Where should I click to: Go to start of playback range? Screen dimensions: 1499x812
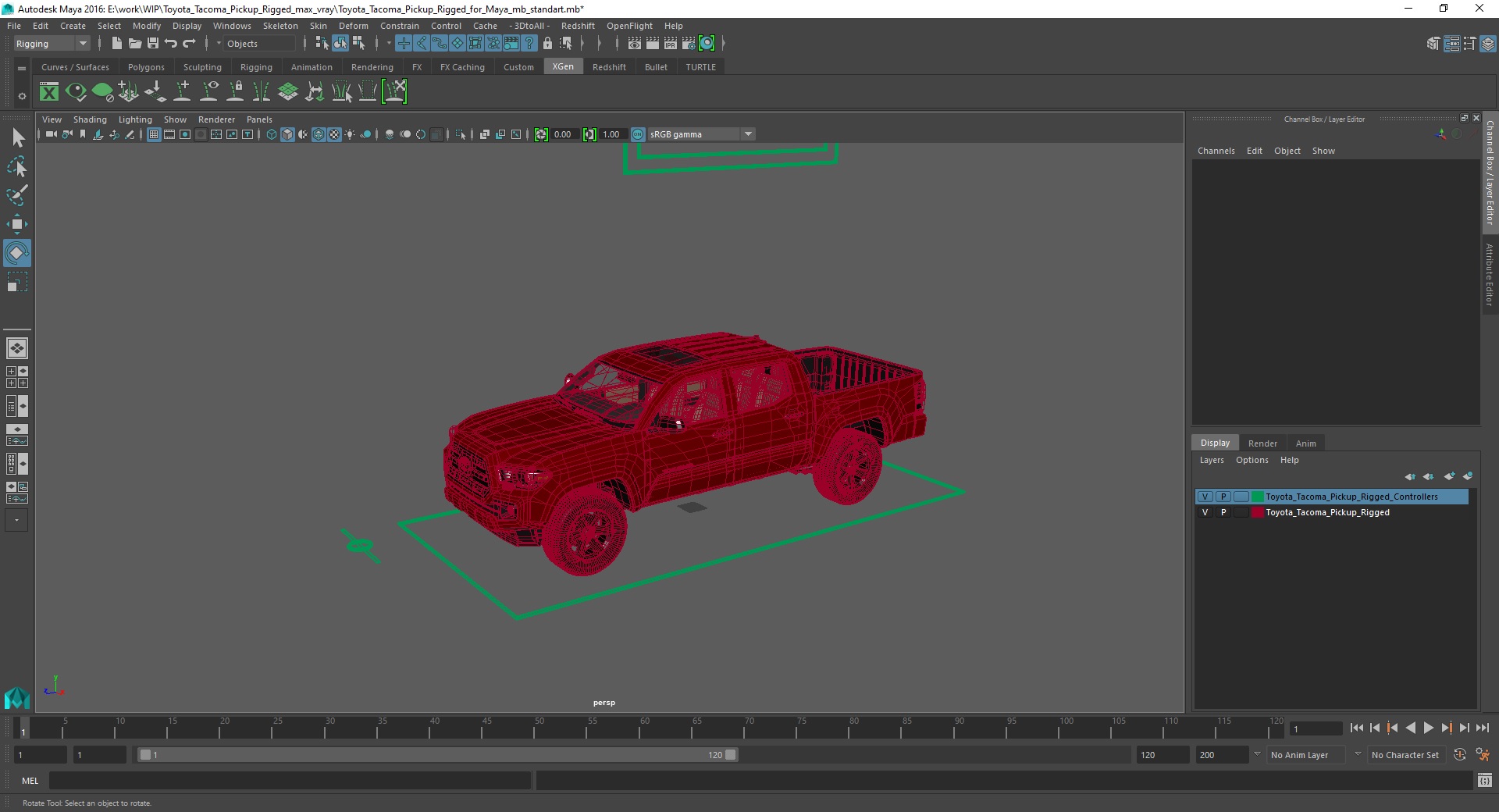1357,728
